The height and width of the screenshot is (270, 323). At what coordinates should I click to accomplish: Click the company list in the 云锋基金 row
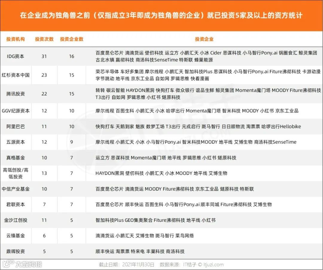[x=145, y=236]
